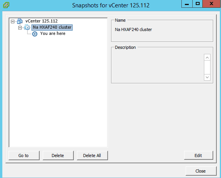221x178 pixels.
Task: Maximize the Snapshots window
Action: (197, 3)
